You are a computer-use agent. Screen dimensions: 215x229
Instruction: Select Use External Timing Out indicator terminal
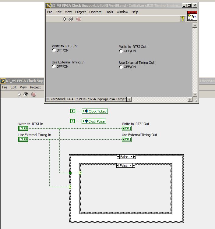point(127,139)
